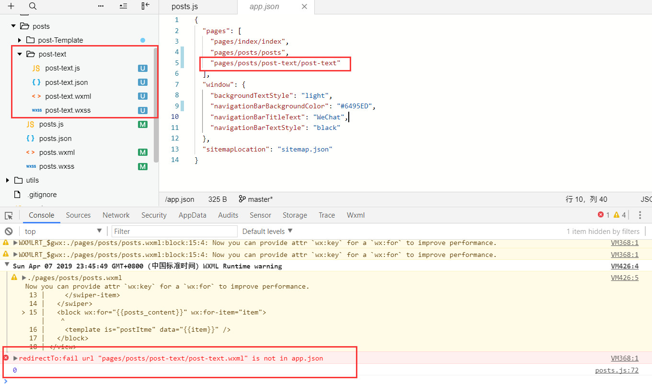Image resolution: width=652 pixels, height=384 pixels.
Task: Open DevTools vertical three-dot menu
Action: [x=640, y=215]
